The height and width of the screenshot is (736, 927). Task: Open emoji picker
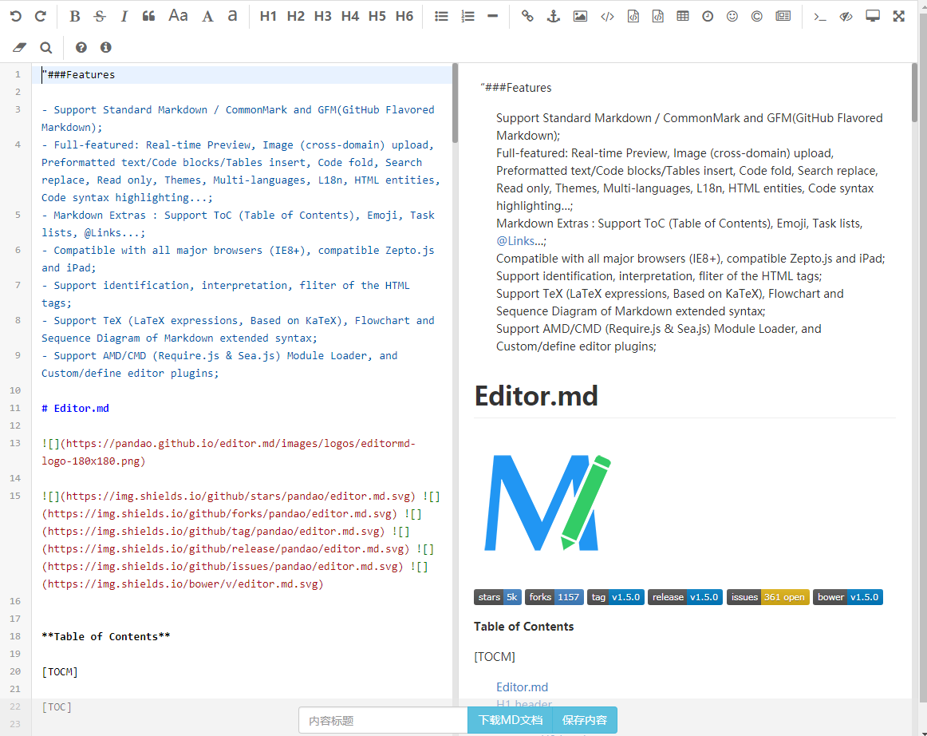coord(732,16)
